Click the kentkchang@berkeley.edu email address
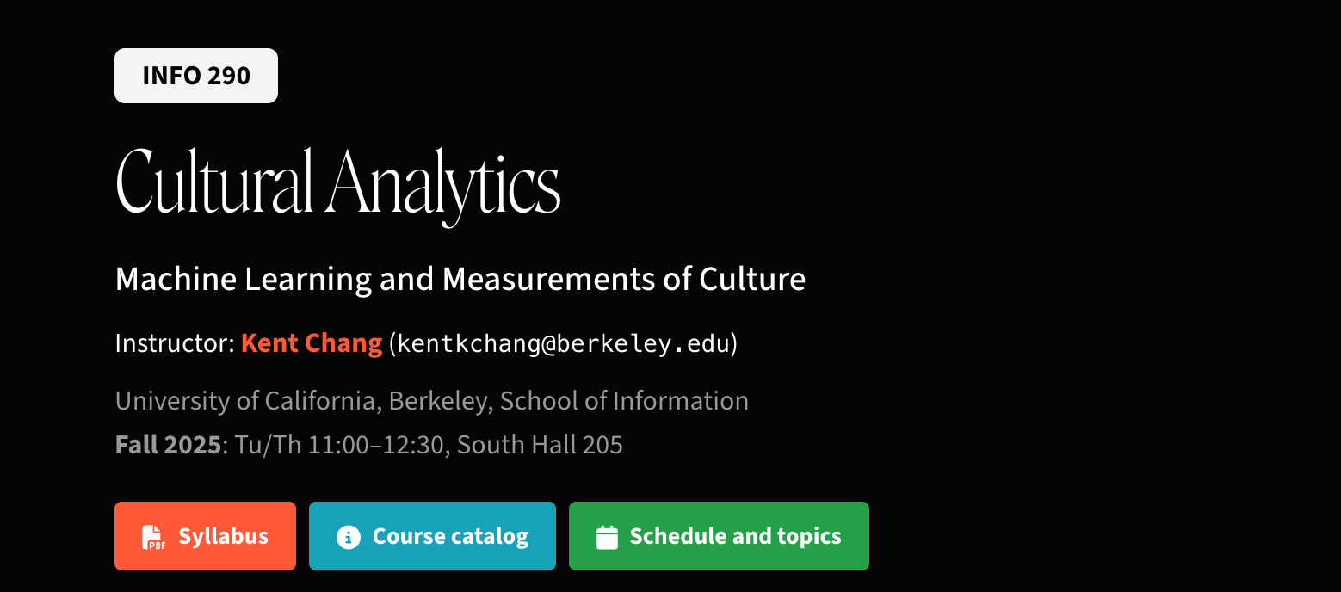This screenshot has width=1341, height=592. coord(564,343)
